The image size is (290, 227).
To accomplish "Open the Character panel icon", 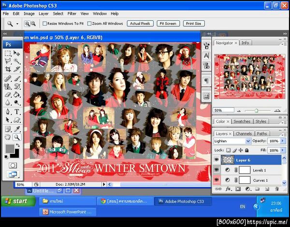I will click(x=206, y=55).
